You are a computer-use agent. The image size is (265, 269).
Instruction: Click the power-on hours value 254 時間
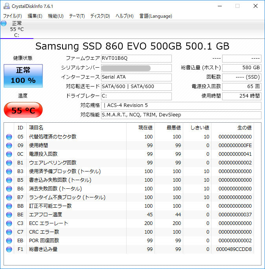tap(242, 96)
